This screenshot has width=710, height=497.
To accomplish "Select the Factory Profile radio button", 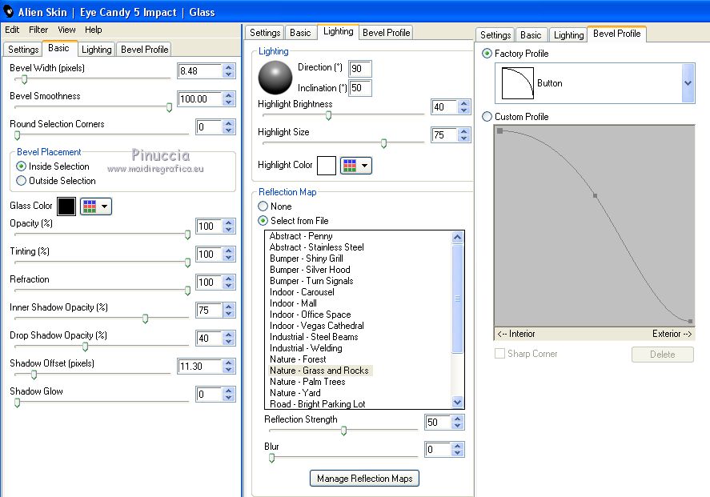I will point(487,54).
